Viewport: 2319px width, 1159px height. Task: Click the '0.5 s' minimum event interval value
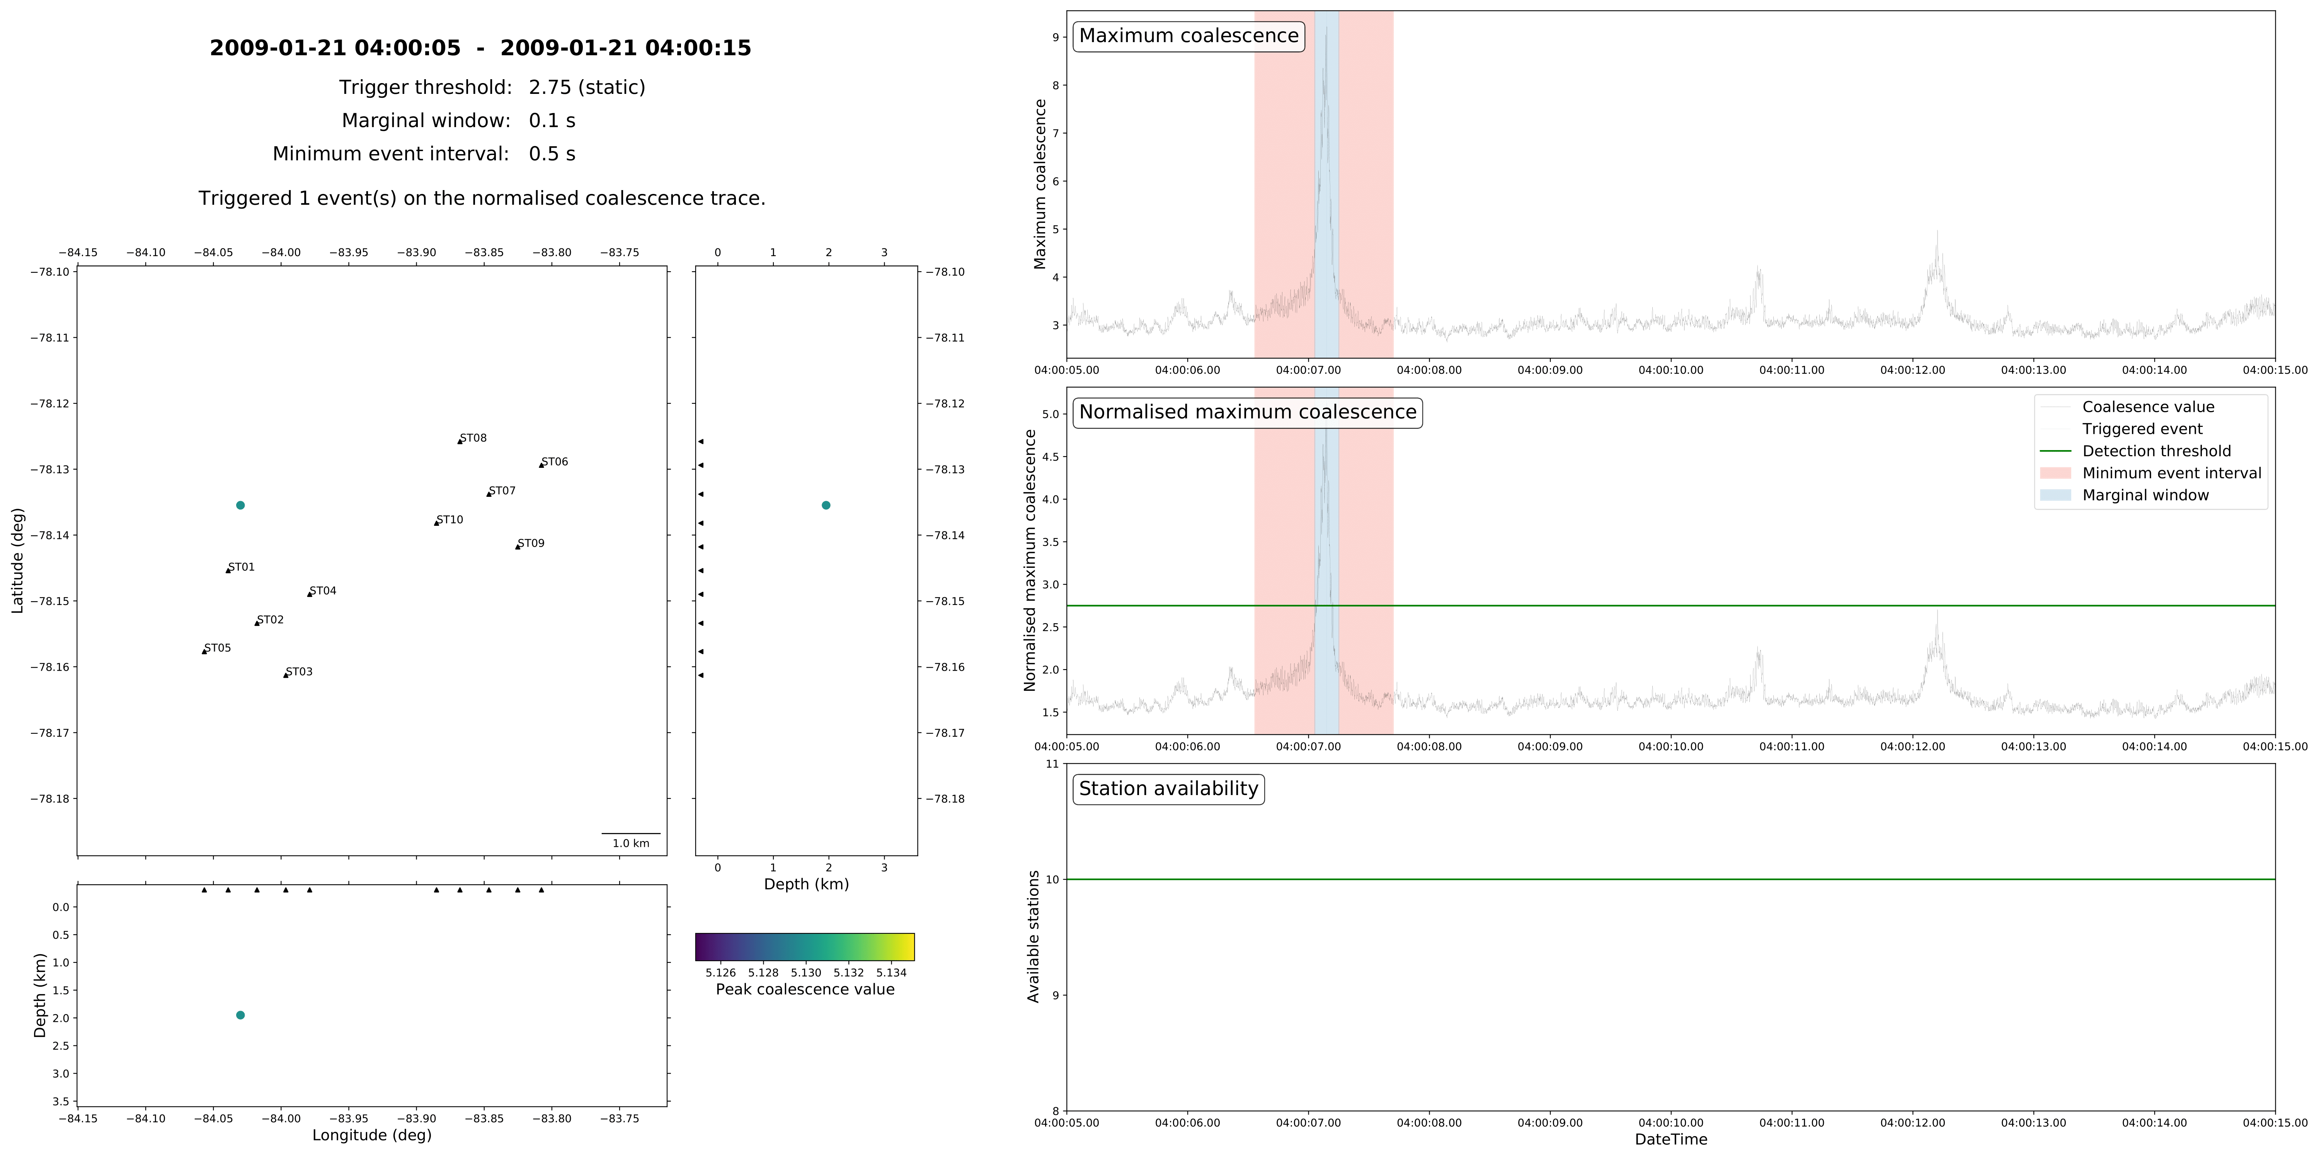click(x=552, y=154)
